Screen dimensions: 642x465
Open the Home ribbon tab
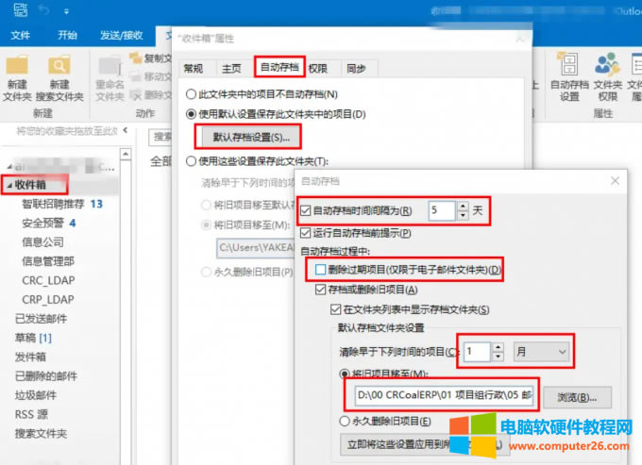[67, 36]
